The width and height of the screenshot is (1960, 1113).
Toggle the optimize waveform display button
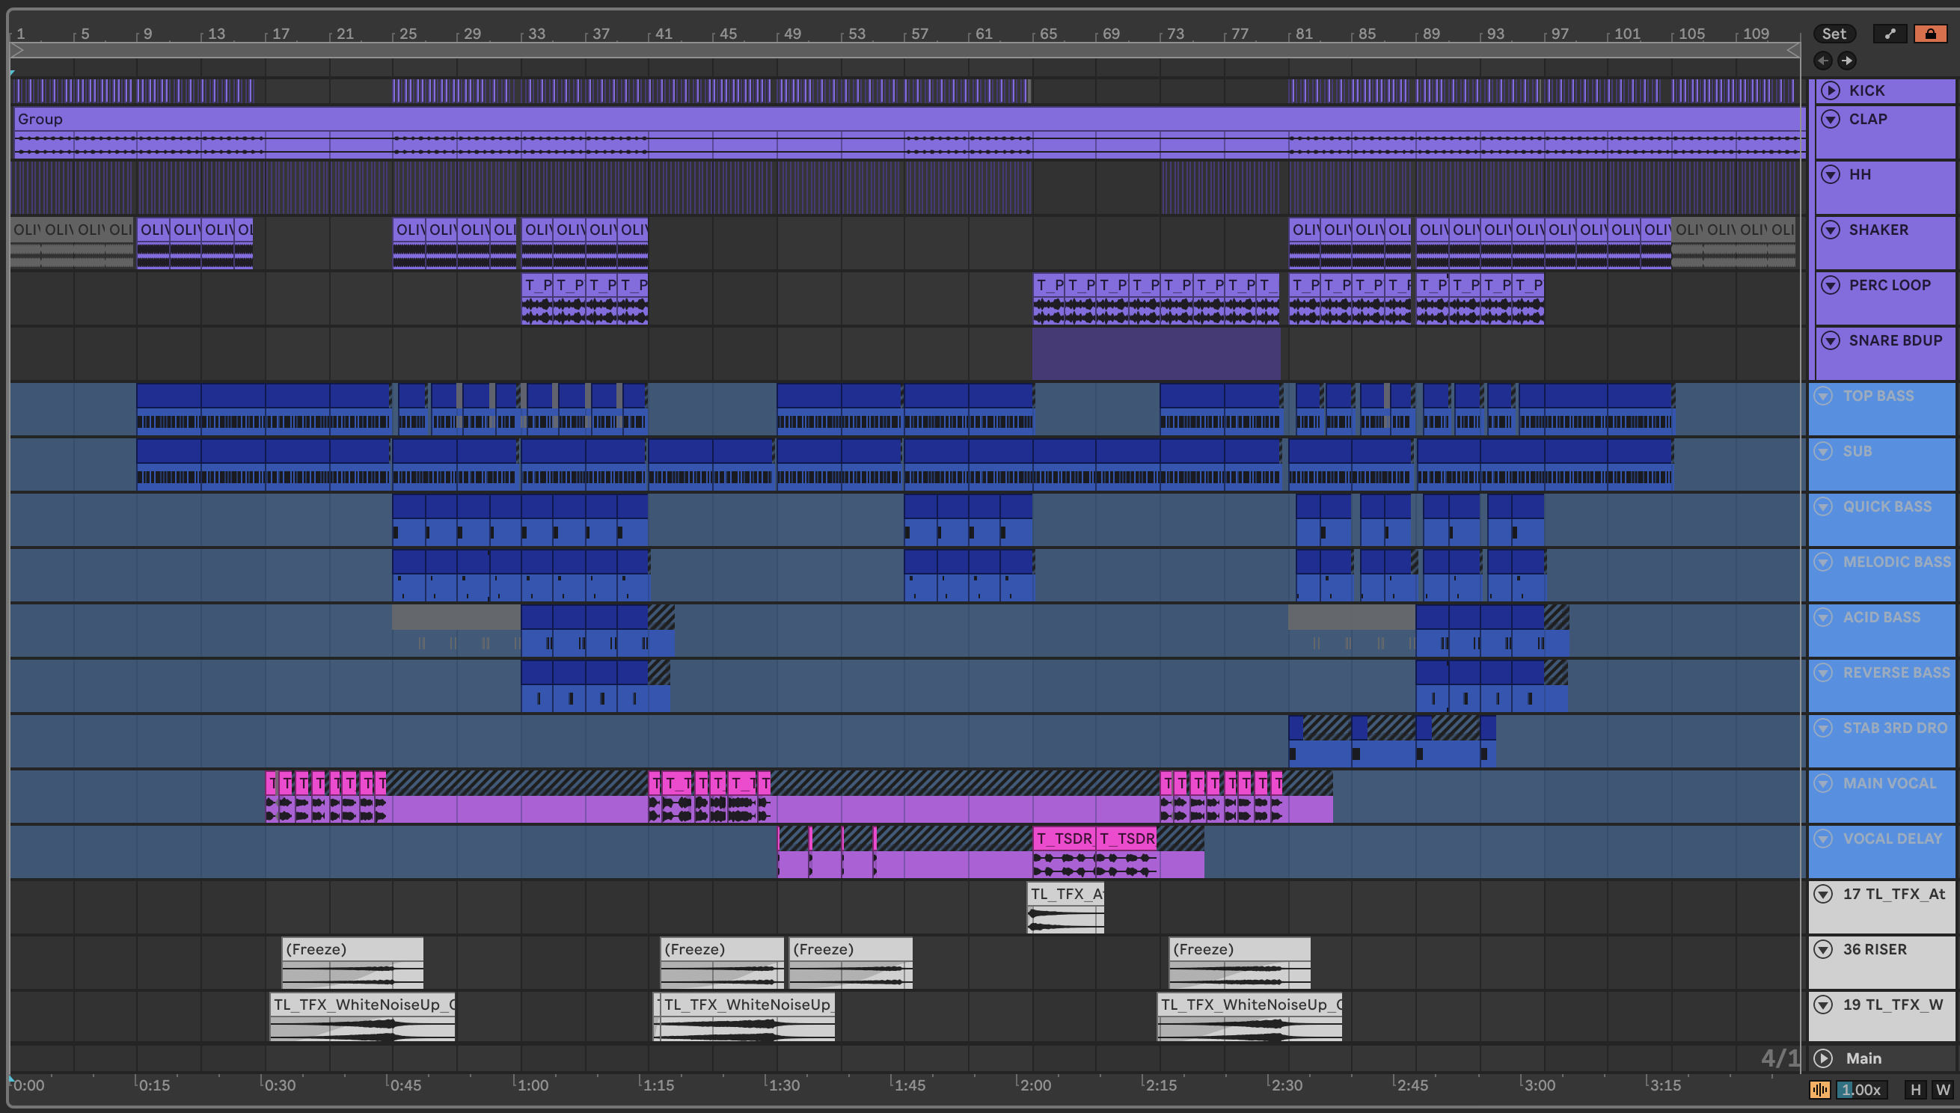pos(1819,1089)
